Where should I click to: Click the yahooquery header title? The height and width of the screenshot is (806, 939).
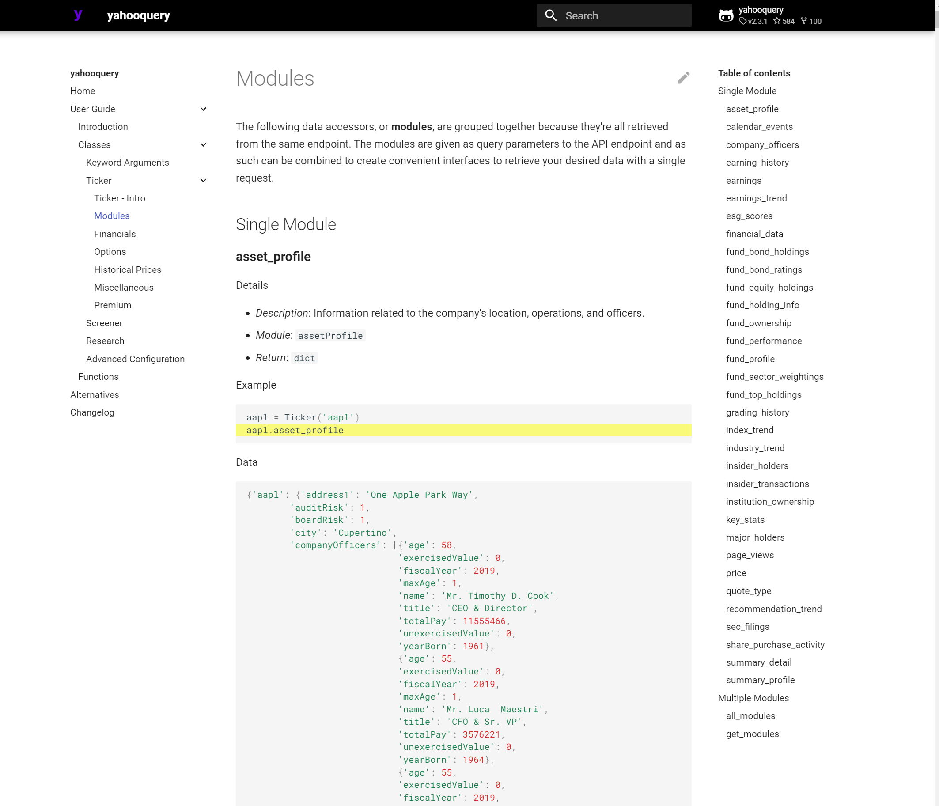pos(139,15)
